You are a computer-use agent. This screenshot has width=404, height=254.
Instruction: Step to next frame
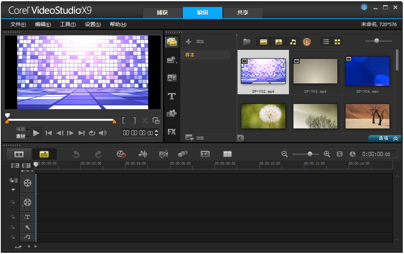click(x=70, y=133)
